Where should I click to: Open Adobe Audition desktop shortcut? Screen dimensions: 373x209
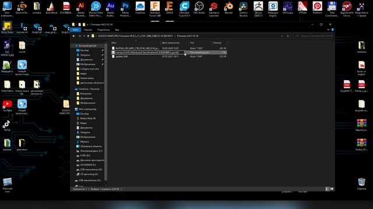point(111,9)
